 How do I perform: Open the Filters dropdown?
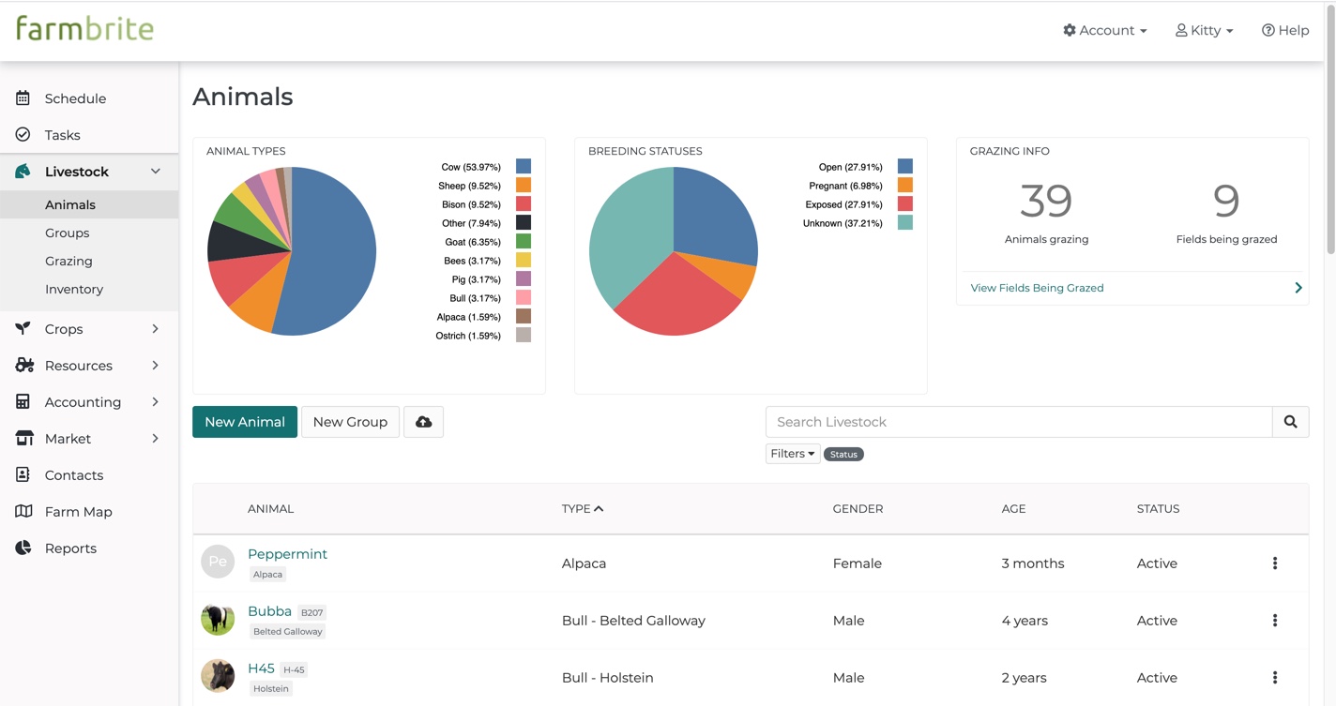point(793,454)
